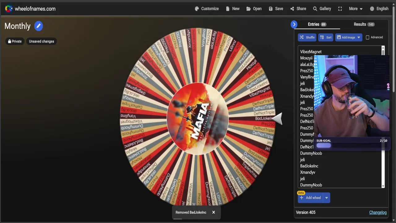Viewport: 396px width, 223px height.
Task: Enable the Advanced checkbox
Action: 368,37
